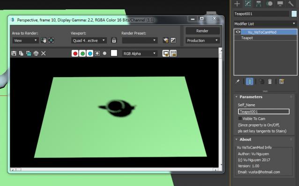Screen dimensions: 299x186
Task: Open the Display panel tab
Action: [x=280, y=4]
